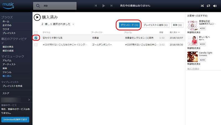Open artist ゴールデンボンバー
The height and width of the screenshot is (125, 221).
click(x=102, y=45)
